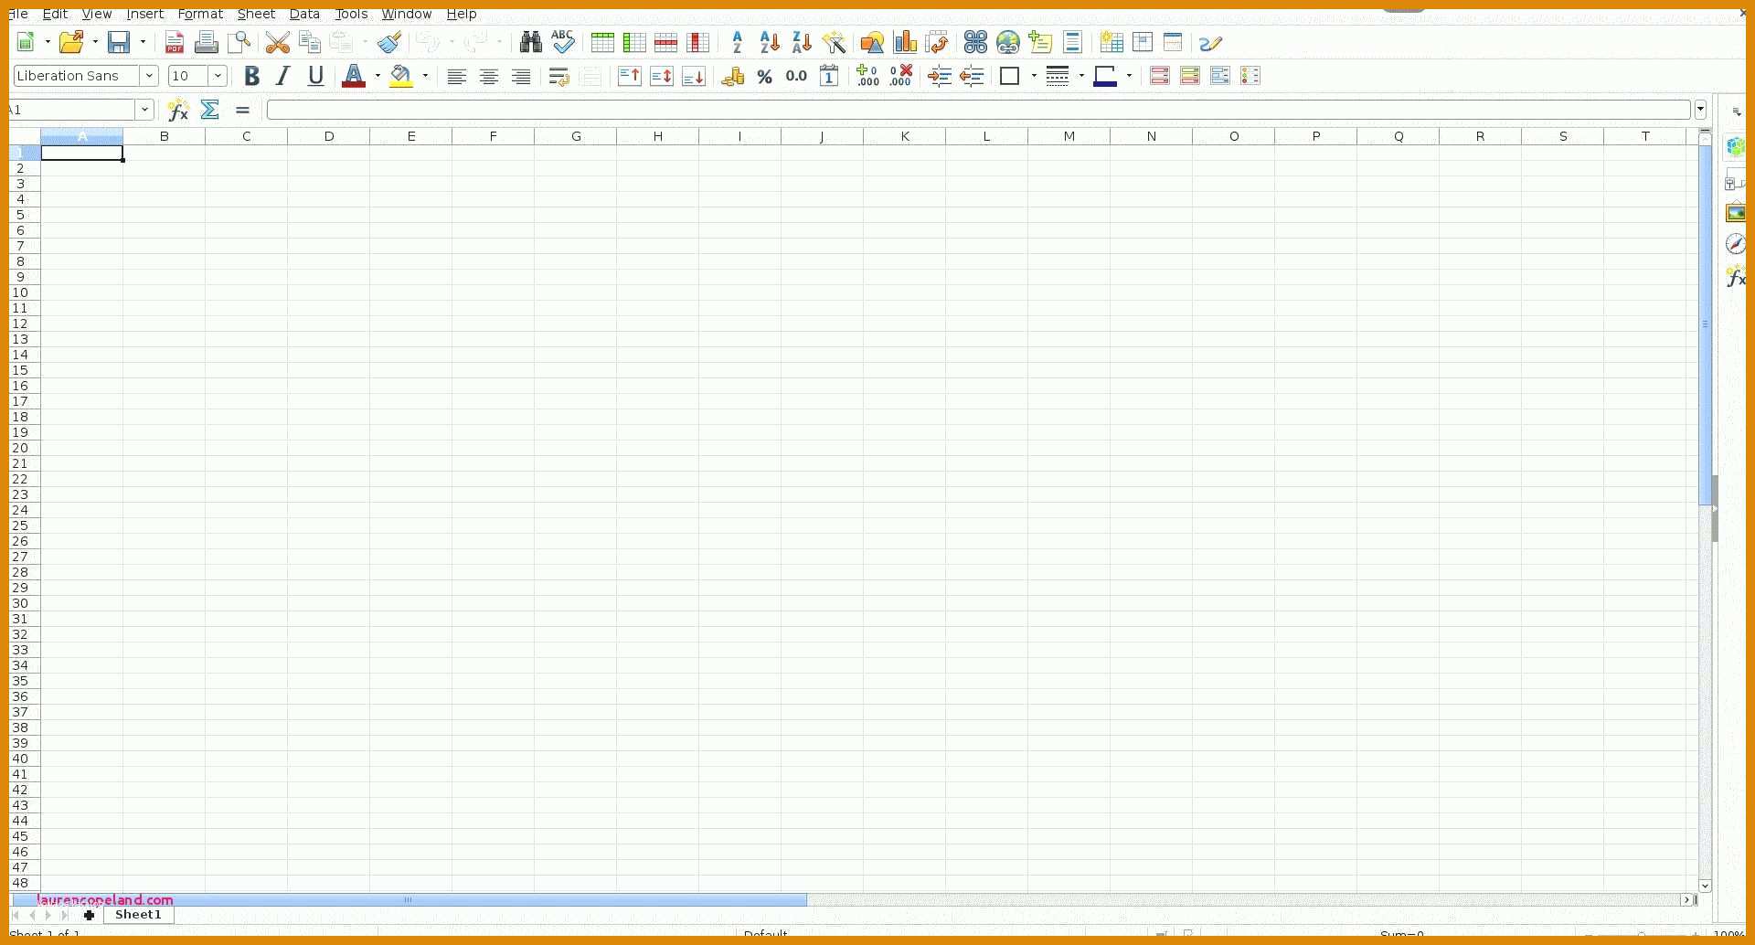
Task: Toggle the AutoFilter funnel icon
Action: [834, 42]
